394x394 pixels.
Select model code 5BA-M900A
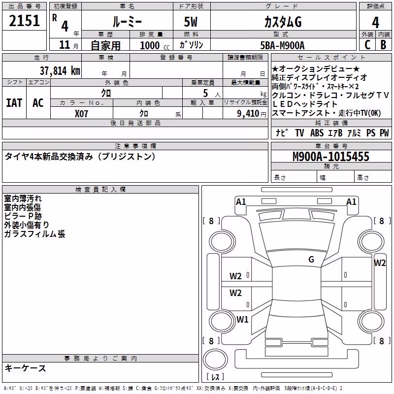282,45
